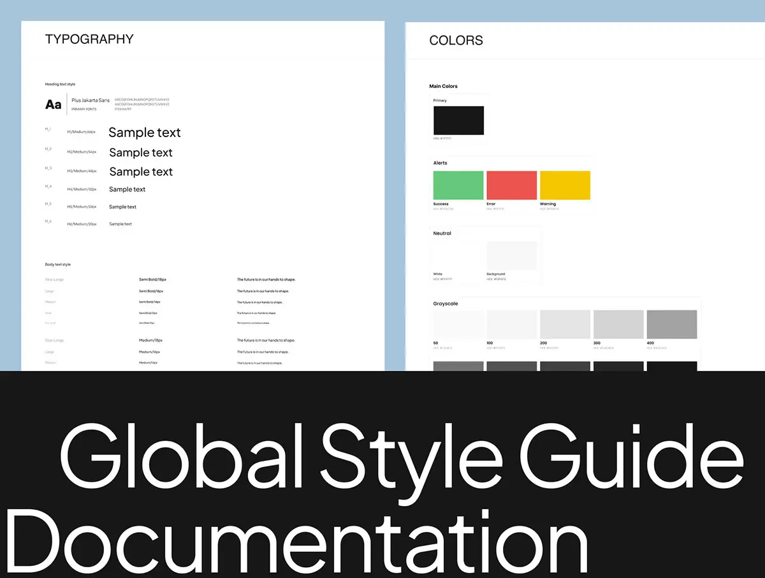
Task: Click the black Primary color swatch
Action: pyautogui.click(x=458, y=120)
